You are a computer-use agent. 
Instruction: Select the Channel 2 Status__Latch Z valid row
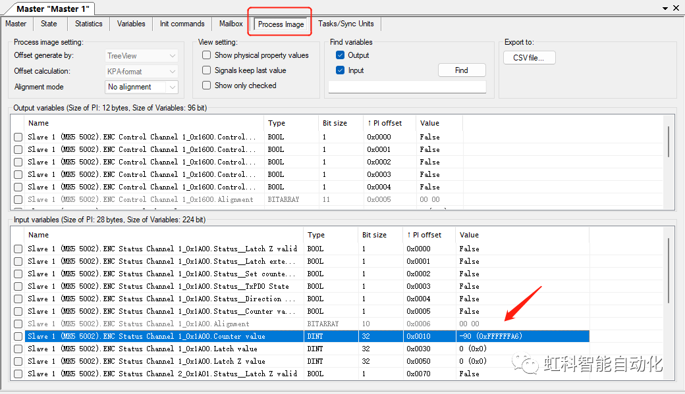307,374
